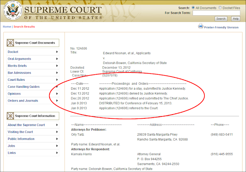The image size is (246, 172).
Task: Expand the Bar Admissions submenu arrow
Action: (x=57, y=73)
